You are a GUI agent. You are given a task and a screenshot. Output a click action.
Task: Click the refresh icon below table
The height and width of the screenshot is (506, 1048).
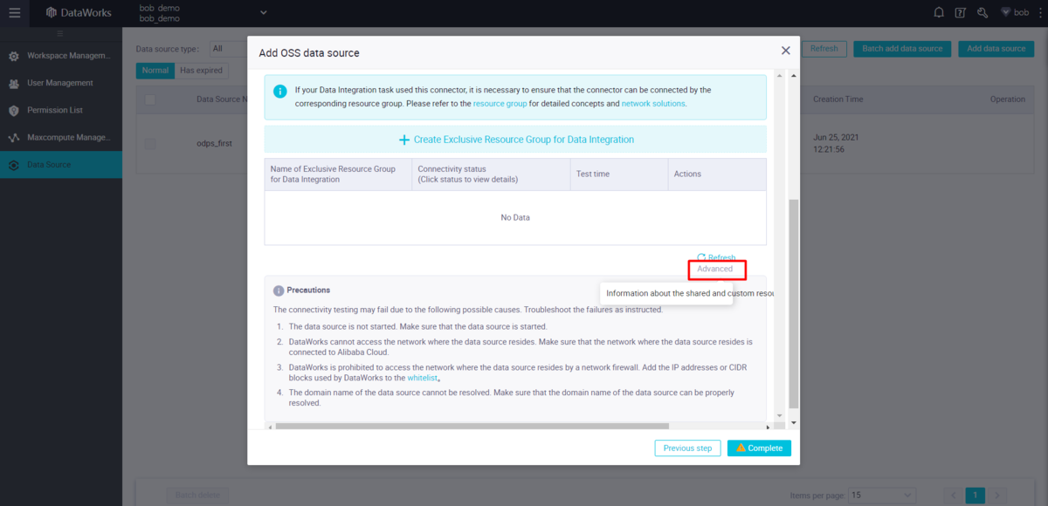[x=701, y=257]
